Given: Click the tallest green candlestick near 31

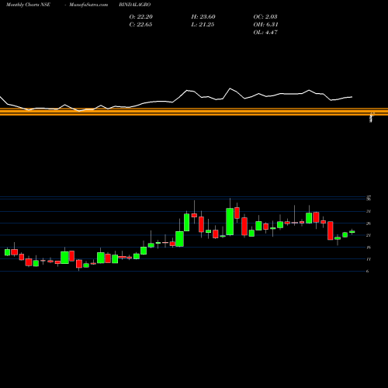Looking at the screenshot, I should (x=230, y=221).
